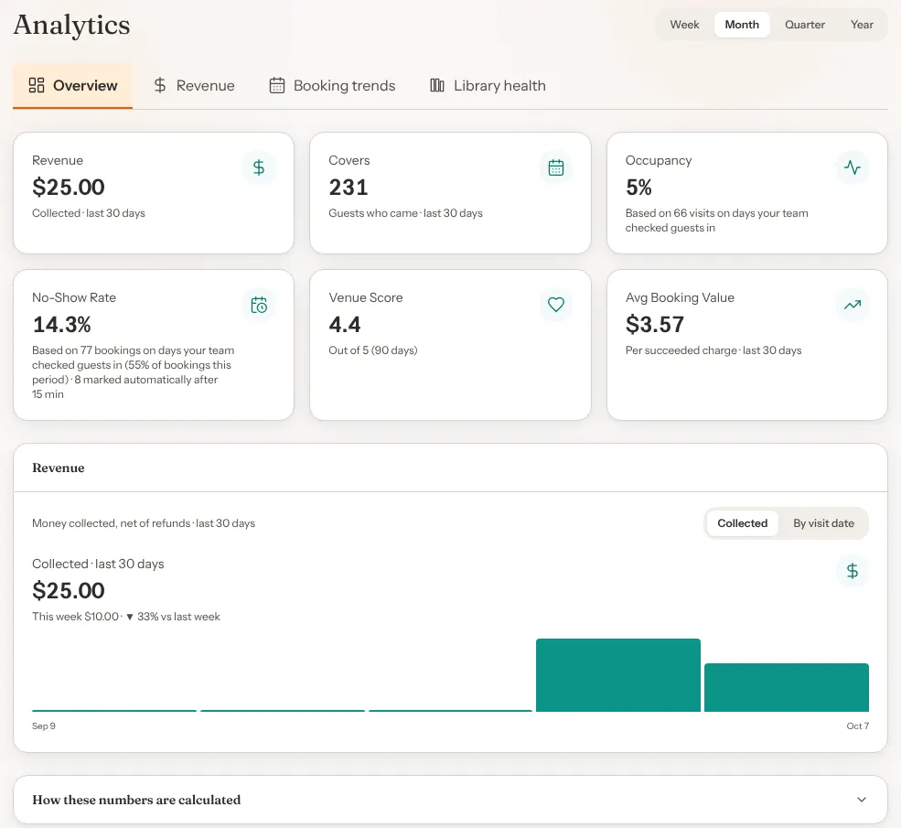Click the How these numbers are calculated heading
Viewport: 901px width, 828px height.
pyautogui.click(x=136, y=800)
